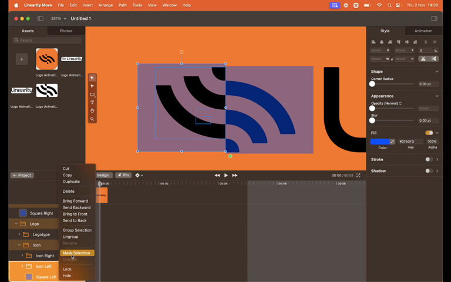Viewport: 451px width, 282px height.
Task: Open the Arrange menu
Action: [106, 5]
